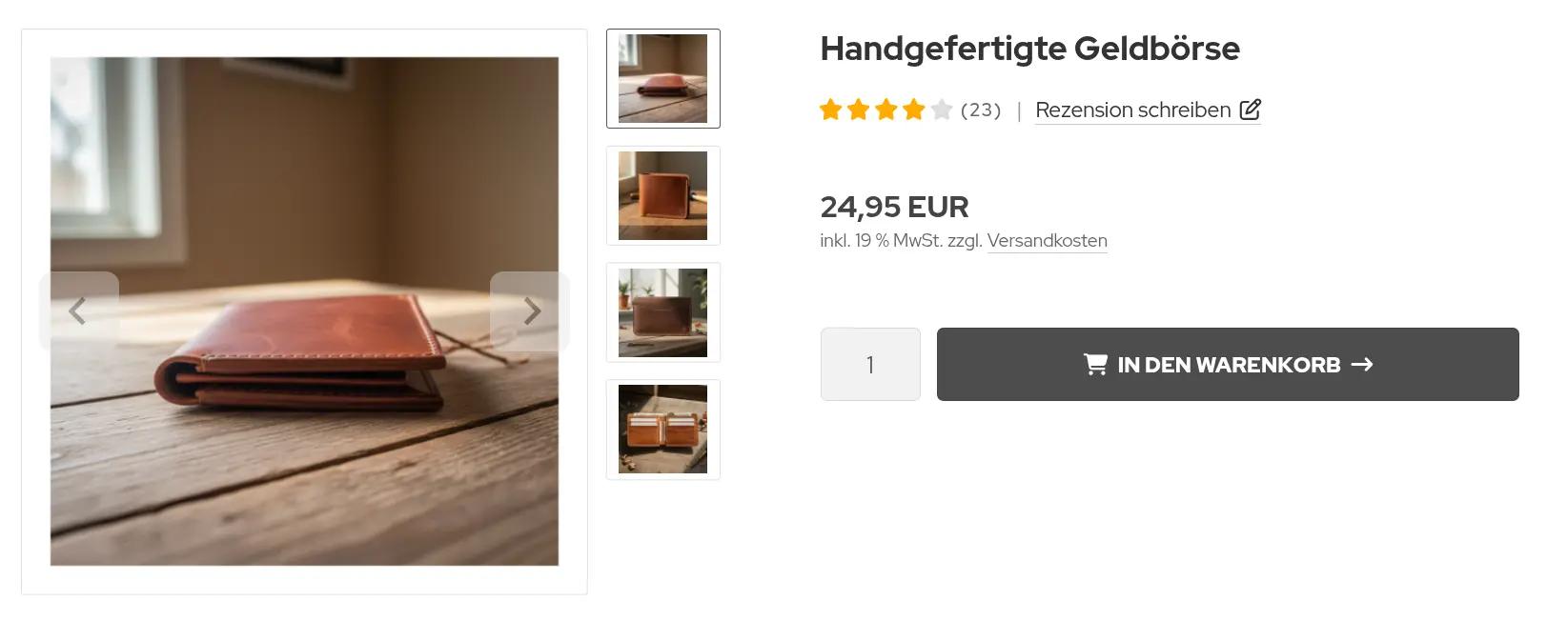Viewport: 1547px width, 621px height.
Task: Advance to next product image with right chevron
Action: (x=530, y=311)
